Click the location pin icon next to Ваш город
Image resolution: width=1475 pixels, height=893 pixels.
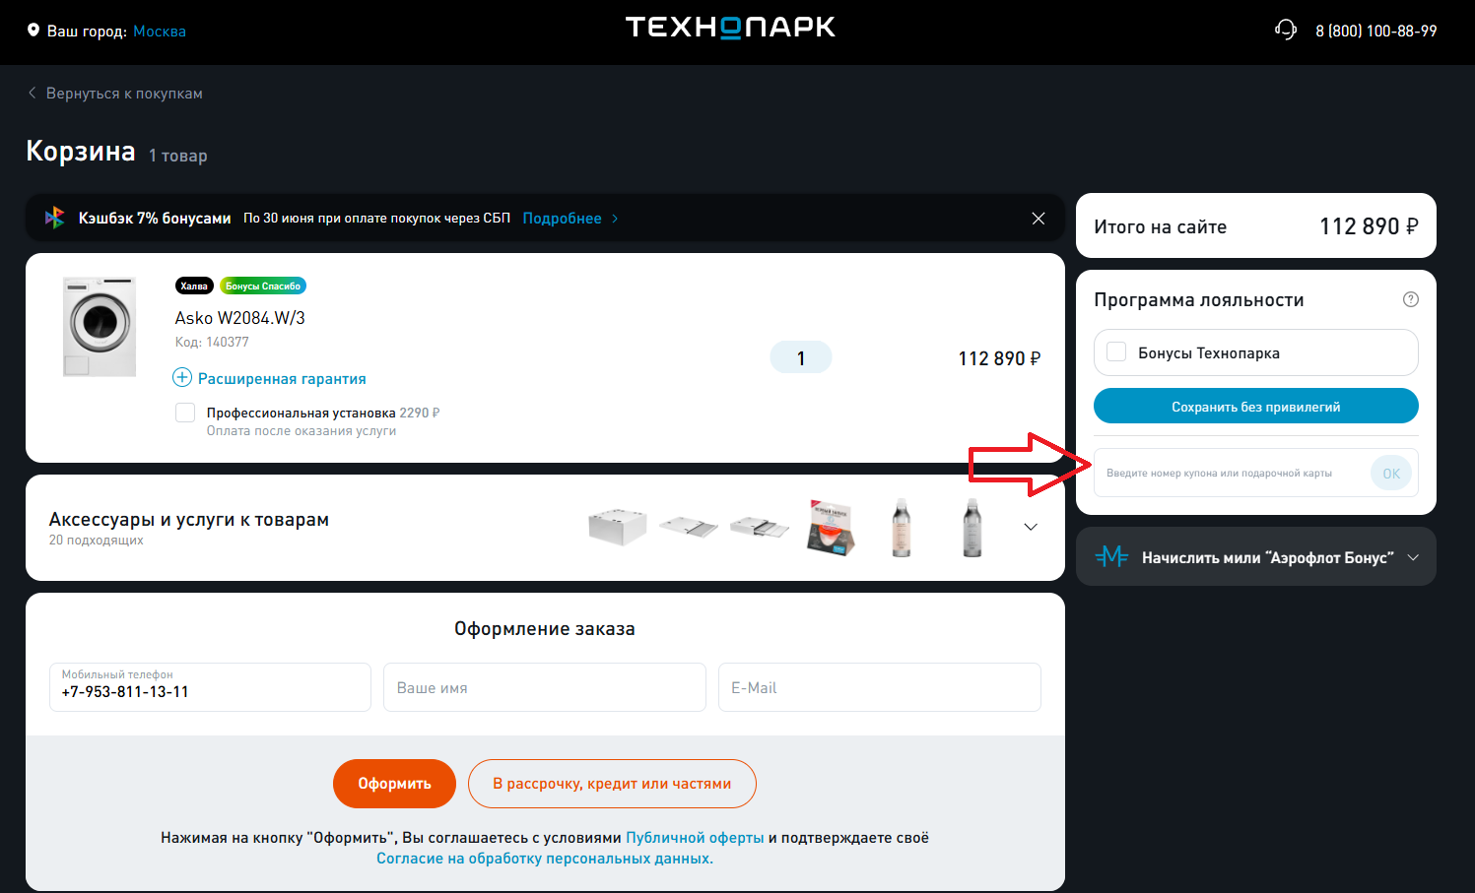pos(34,31)
